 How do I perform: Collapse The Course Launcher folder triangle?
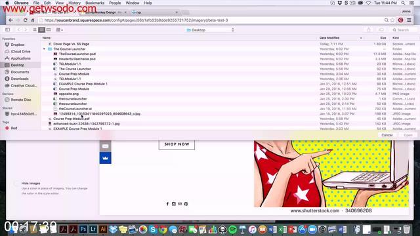(44, 49)
